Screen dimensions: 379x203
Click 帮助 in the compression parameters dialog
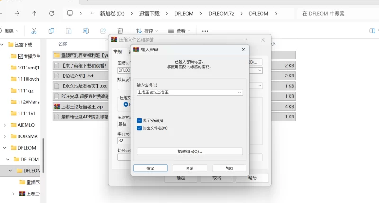(x=252, y=178)
